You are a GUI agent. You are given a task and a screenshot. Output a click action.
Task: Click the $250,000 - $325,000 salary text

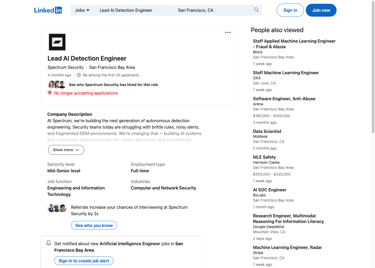[x=272, y=174]
